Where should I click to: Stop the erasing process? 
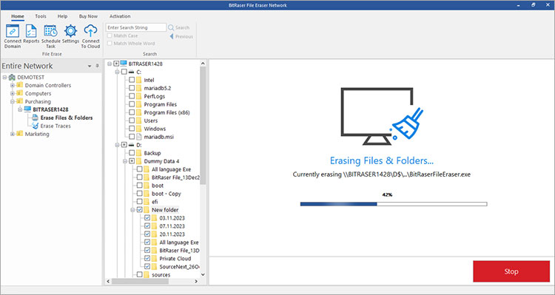click(511, 271)
